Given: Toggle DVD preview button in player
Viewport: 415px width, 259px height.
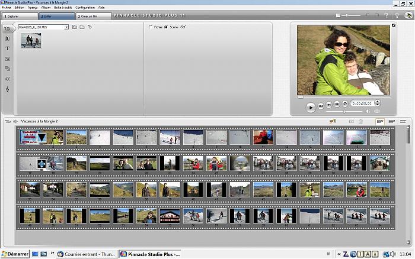Looking at the screenshot, I should (377, 111).
